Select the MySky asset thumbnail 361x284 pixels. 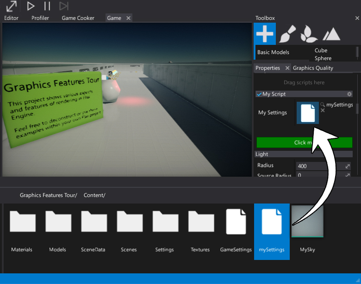click(x=307, y=221)
